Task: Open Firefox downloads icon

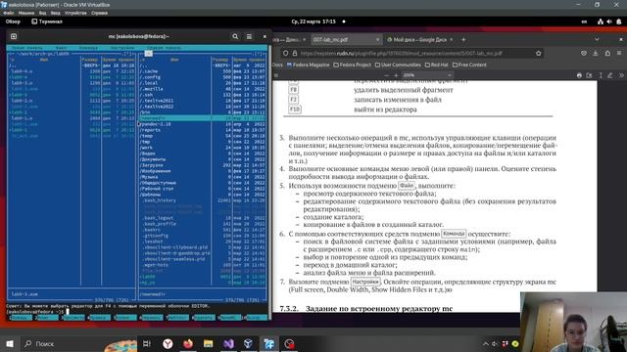Action: pos(596,53)
